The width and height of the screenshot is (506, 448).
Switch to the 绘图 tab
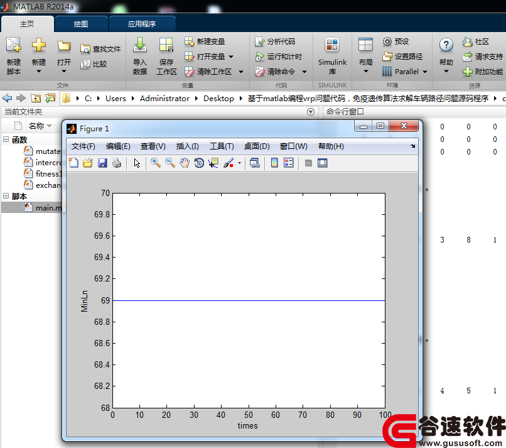[81, 24]
